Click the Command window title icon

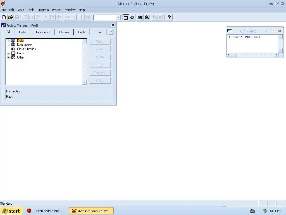229,31
